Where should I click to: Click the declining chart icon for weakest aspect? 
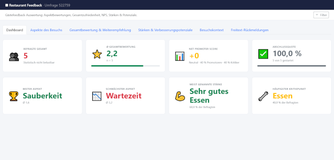tap(97, 96)
